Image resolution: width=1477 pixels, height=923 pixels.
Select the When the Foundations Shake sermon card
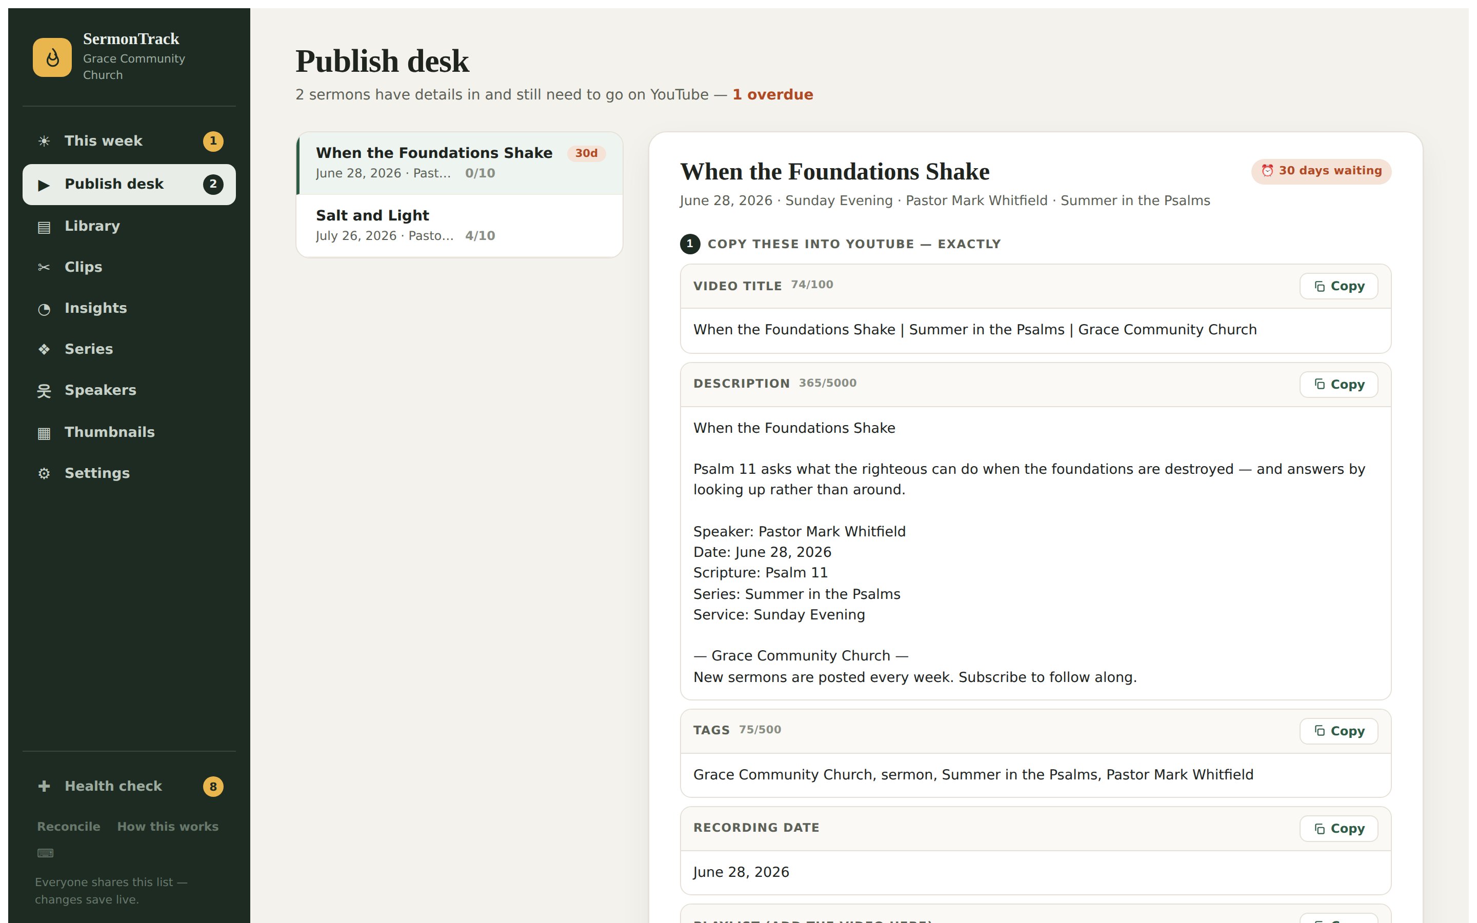pyautogui.click(x=460, y=163)
